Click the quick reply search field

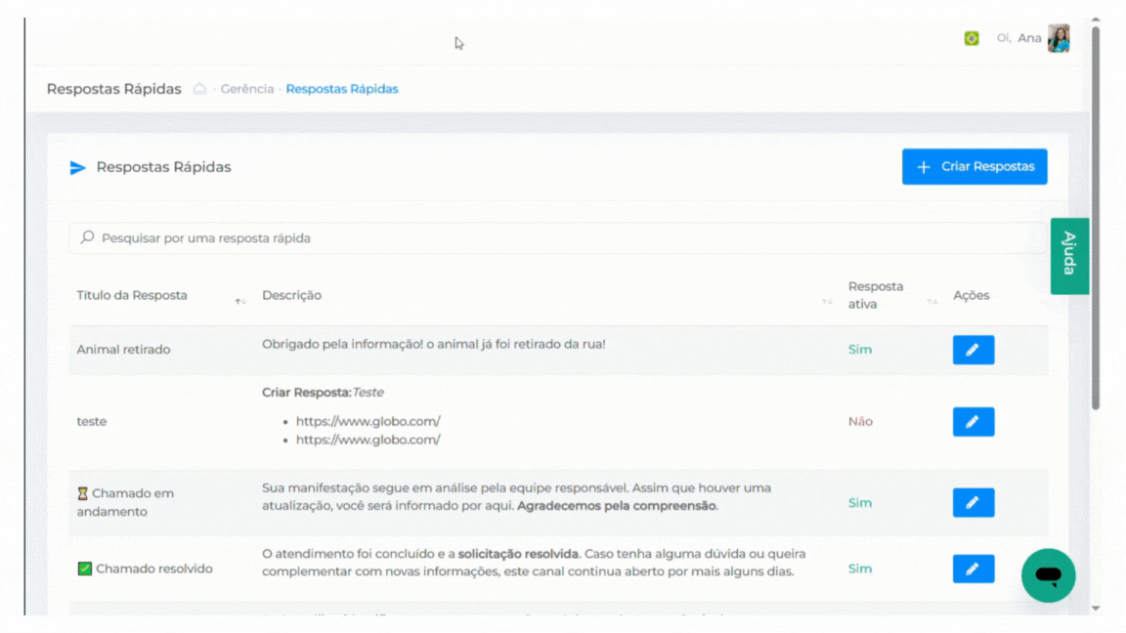pyautogui.click(x=557, y=237)
